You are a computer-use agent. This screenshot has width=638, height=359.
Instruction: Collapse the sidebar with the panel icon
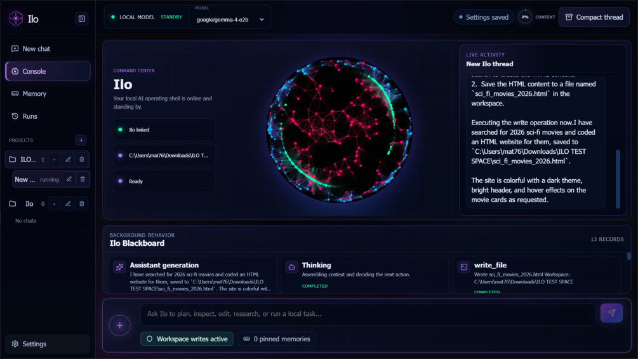pos(81,18)
